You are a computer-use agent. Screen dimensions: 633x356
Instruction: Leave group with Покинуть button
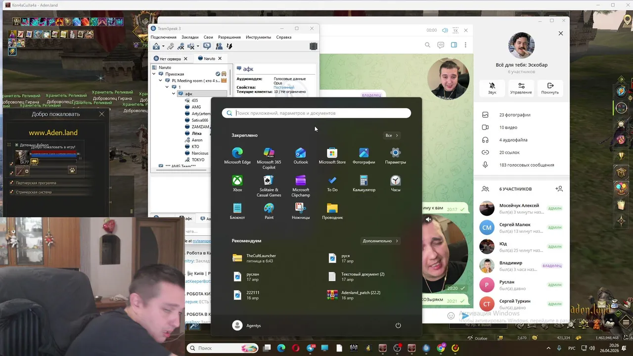550,89
